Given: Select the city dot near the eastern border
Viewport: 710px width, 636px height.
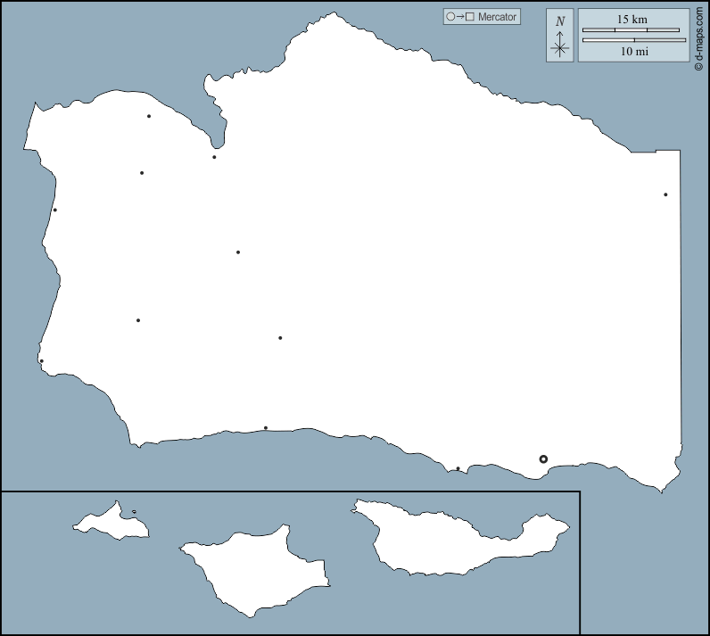Looking at the screenshot, I should coord(665,194).
